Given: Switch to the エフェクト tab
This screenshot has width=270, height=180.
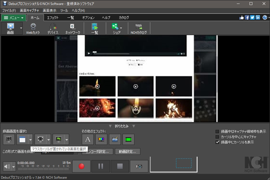Looking at the screenshot, I should tap(53, 18).
